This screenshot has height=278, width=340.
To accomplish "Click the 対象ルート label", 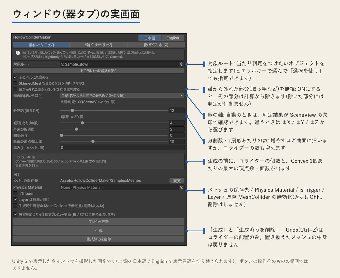I will 21,64.
